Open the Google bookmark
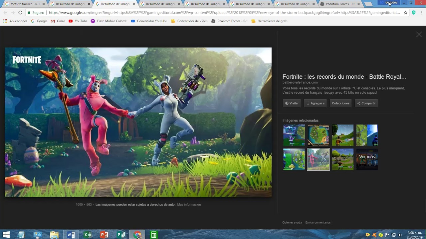This screenshot has height=239, width=426. coord(39,21)
